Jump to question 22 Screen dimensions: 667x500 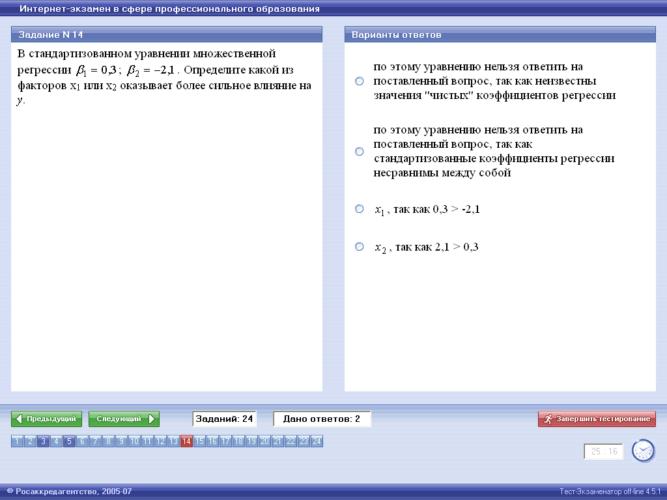coord(291,441)
